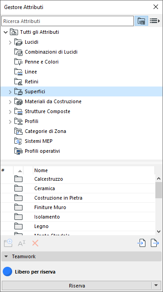The height and width of the screenshot is (292, 163).
Task: Open the Categorie di Zona item
Action: click(x=45, y=131)
